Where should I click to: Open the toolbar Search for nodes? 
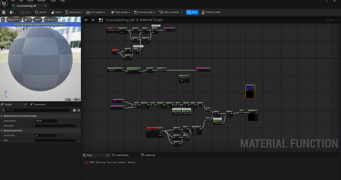click(41, 12)
